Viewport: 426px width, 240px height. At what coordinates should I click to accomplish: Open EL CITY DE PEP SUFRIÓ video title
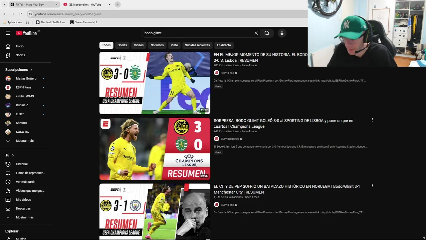point(287,189)
